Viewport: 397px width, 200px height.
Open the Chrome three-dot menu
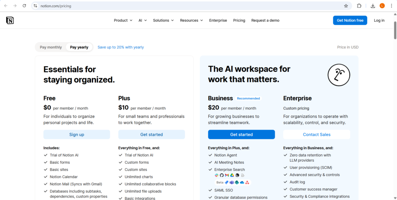pyautogui.click(x=392, y=6)
